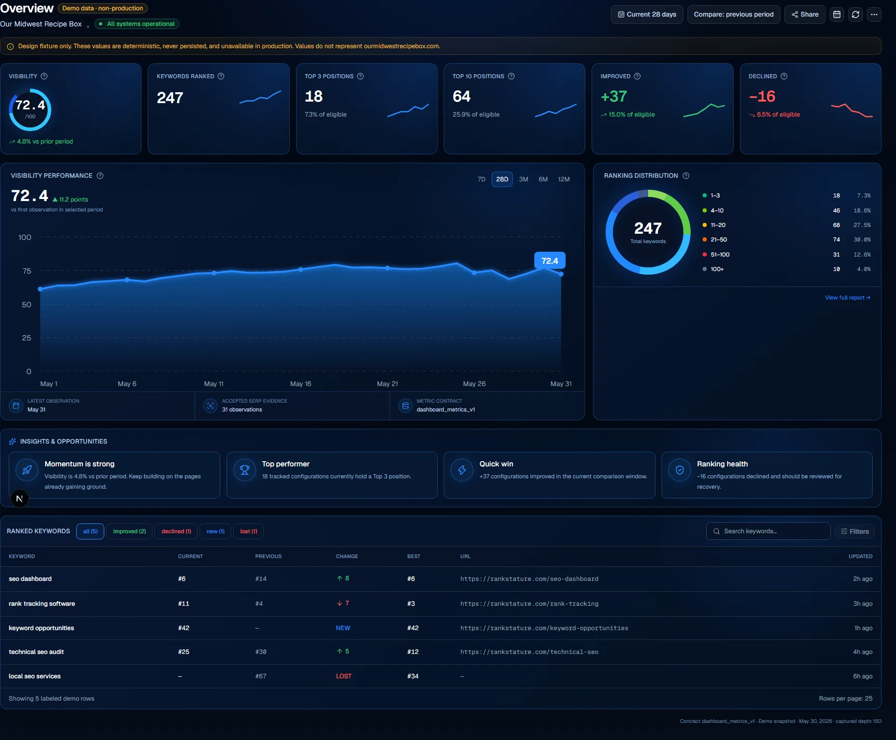Click the info icon in warning banner

(x=10, y=47)
